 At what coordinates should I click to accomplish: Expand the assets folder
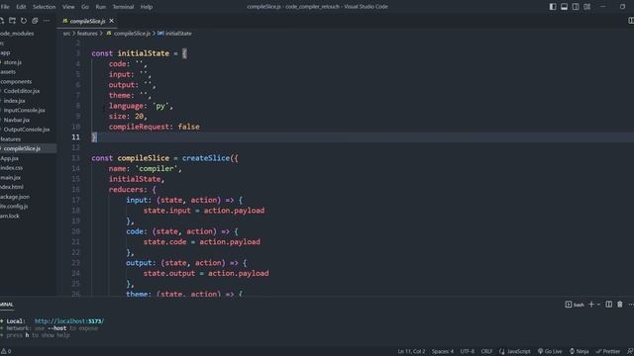point(8,72)
